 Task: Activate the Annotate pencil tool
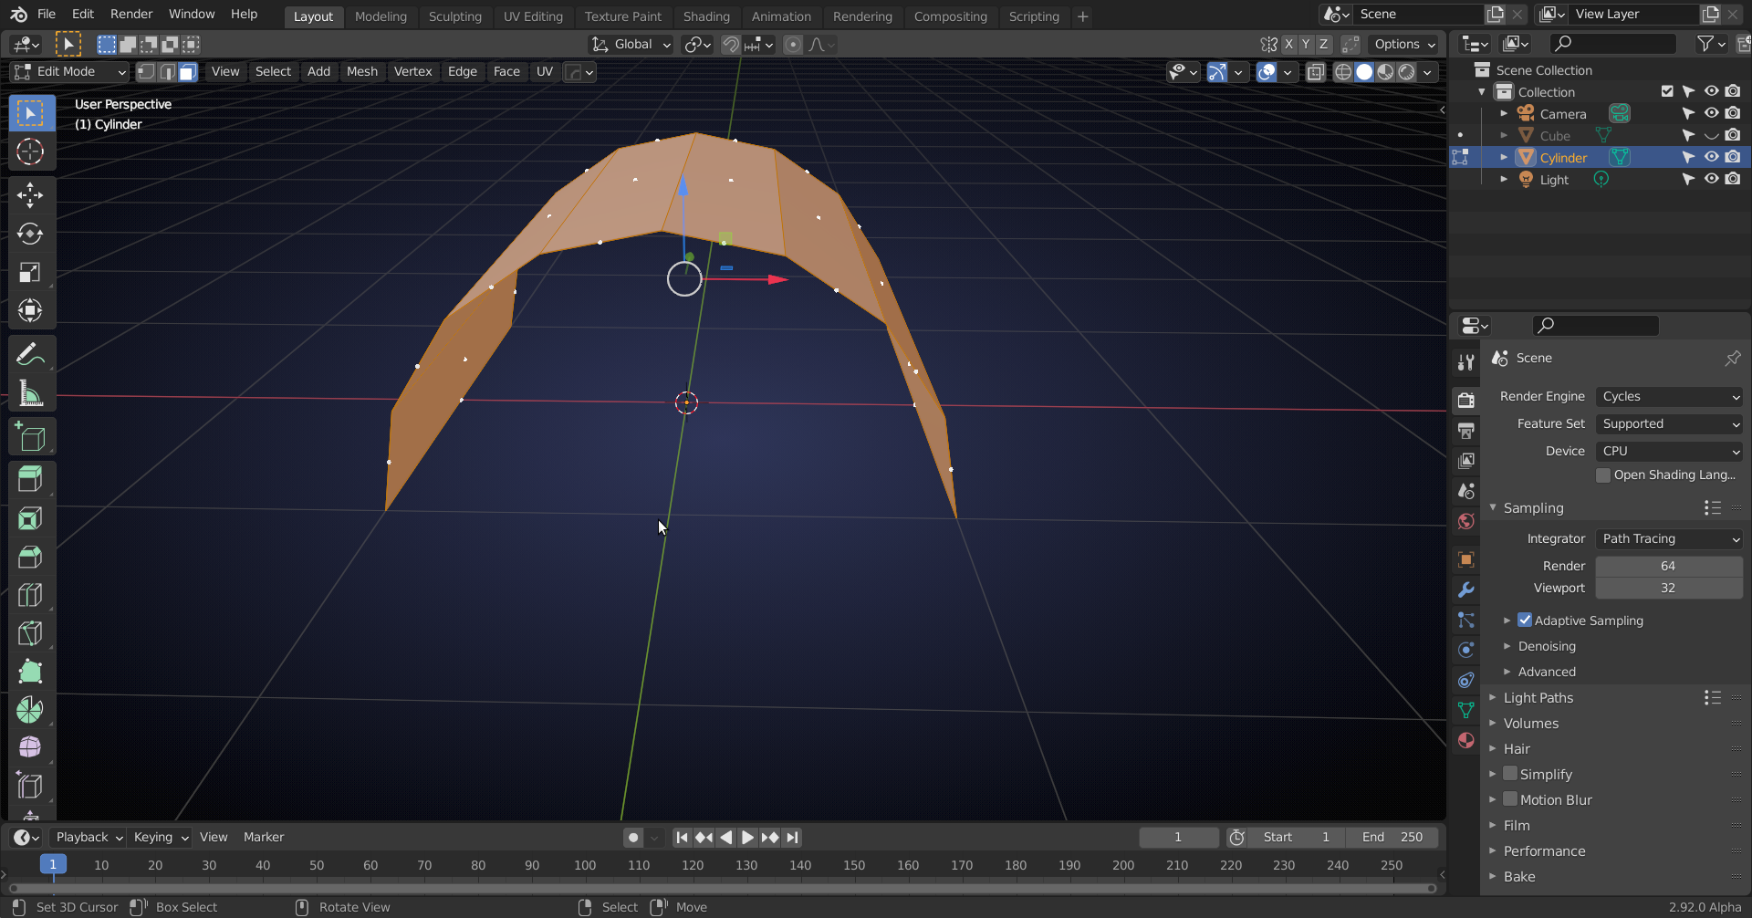[30, 355]
